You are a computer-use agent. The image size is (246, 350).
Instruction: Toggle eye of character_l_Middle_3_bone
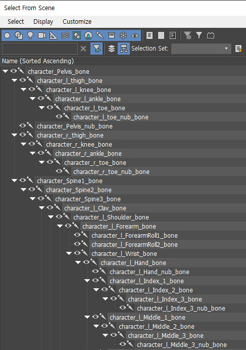[114, 335]
